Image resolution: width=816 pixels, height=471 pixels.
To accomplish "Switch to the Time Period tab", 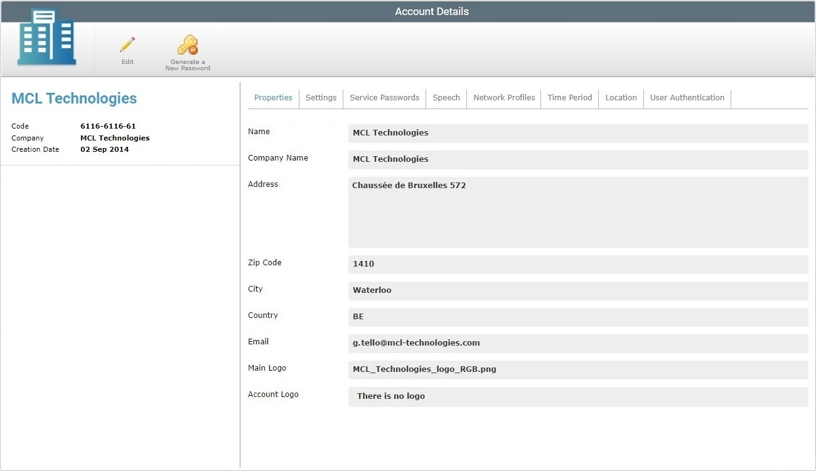I will 569,98.
